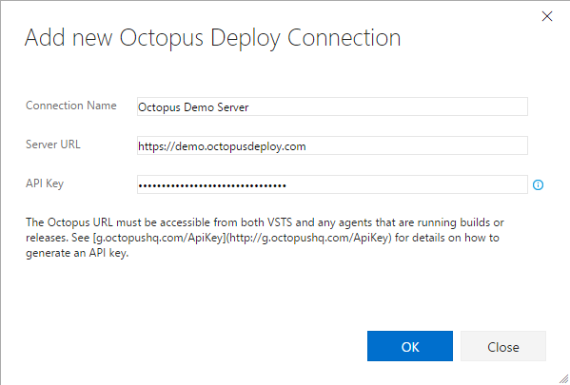The image size is (570, 385).
Task: Click the resize grip in dialog corner
Action: point(564,379)
